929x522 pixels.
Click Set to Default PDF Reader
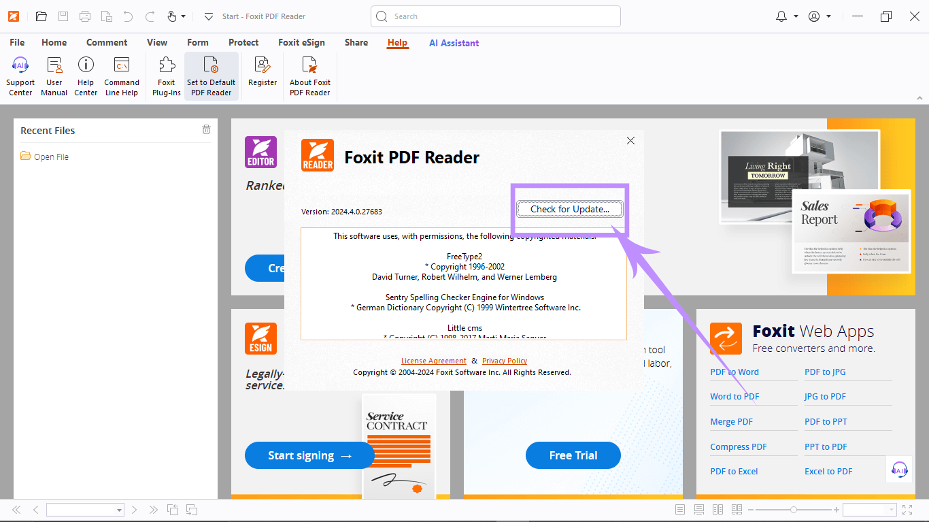click(212, 76)
